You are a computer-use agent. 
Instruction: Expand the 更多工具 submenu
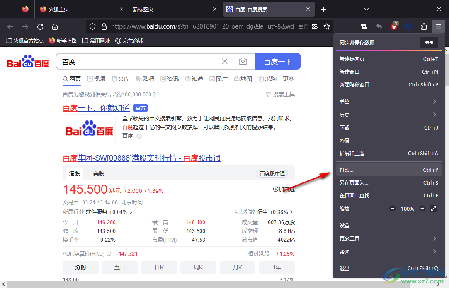click(388, 238)
